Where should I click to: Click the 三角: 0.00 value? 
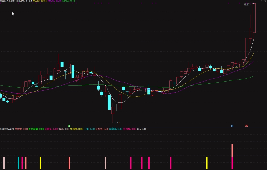click(x=89, y=129)
